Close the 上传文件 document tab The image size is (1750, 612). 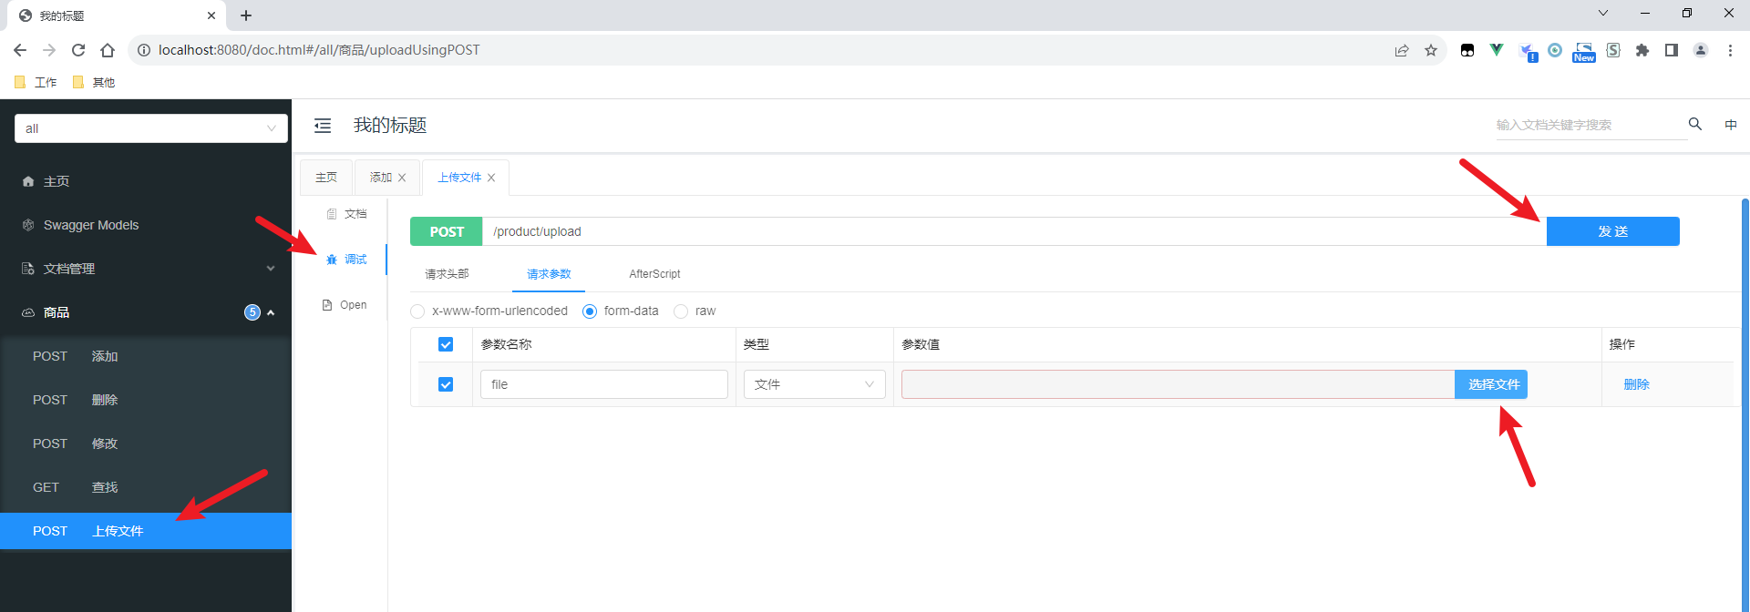tap(491, 178)
